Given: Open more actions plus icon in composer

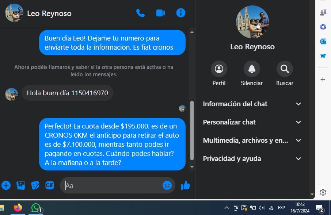Looking at the screenshot, I should pyautogui.click(x=6, y=185).
